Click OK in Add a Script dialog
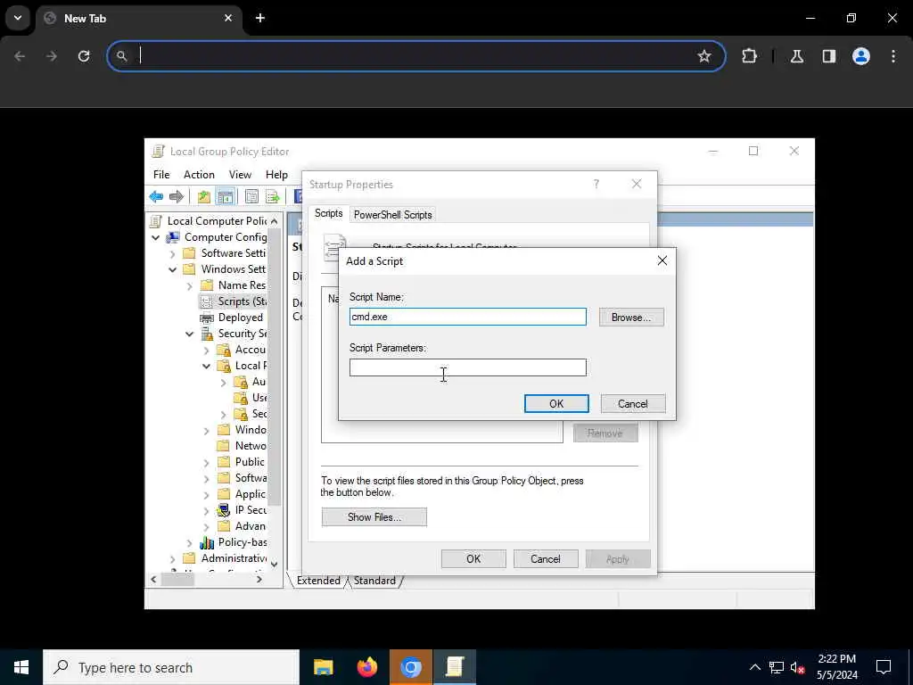This screenshot has width=913, height=685. coord(556,404)
